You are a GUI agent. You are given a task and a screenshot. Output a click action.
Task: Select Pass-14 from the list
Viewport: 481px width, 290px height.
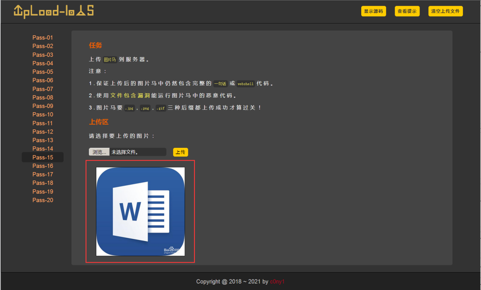(43, 149)
